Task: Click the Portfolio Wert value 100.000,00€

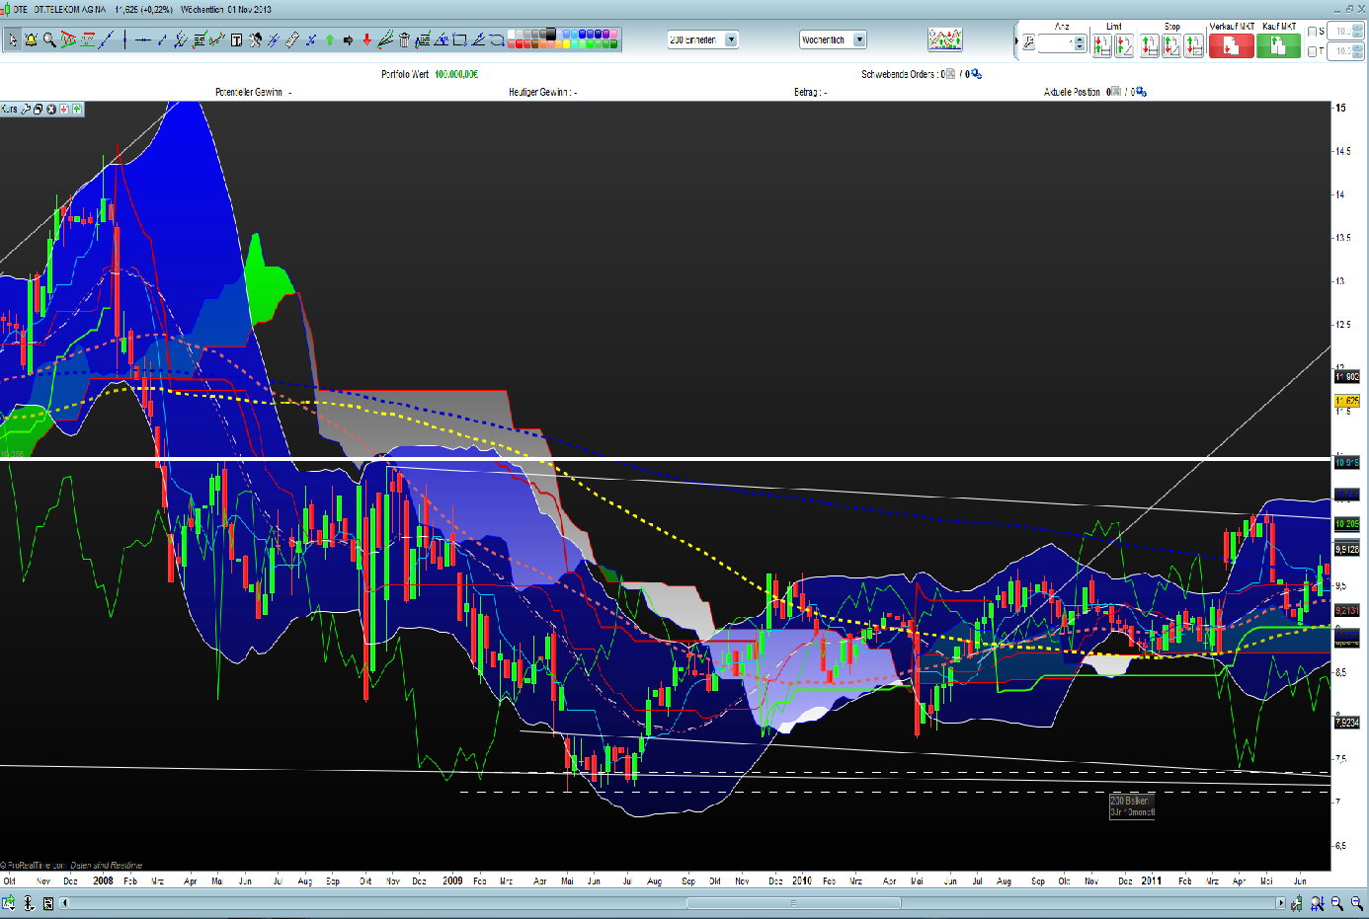Action: (456, 74)
